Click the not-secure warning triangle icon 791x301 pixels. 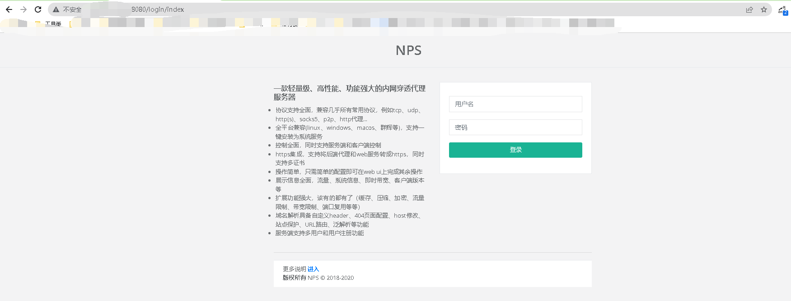(x=56, y=9)
